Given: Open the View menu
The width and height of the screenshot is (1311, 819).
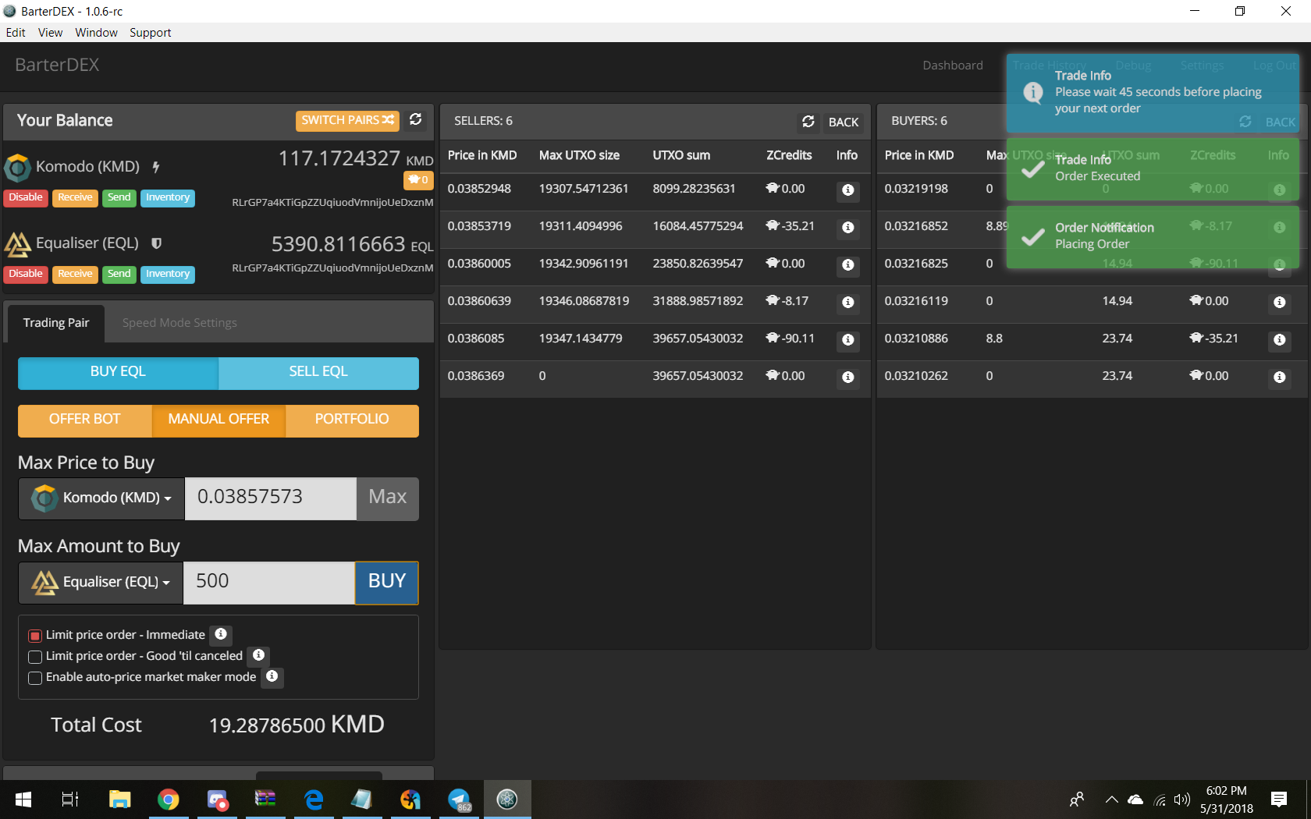Looking at the screenshot, I should [x=50, y=33].
